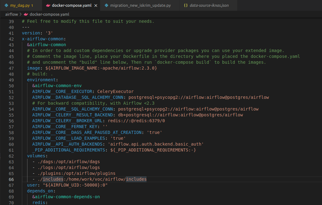Place cursor on ./dags:/opt/airflow/dags volume line
This screenshot has height=205, width=322.
pyautogui.click(x=68, y=162)
